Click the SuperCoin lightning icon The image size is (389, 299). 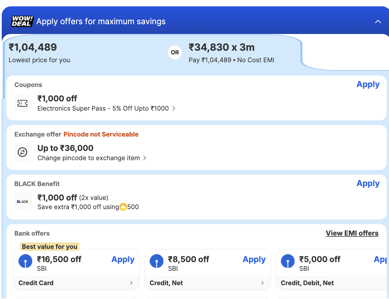[x=123, y=207]
